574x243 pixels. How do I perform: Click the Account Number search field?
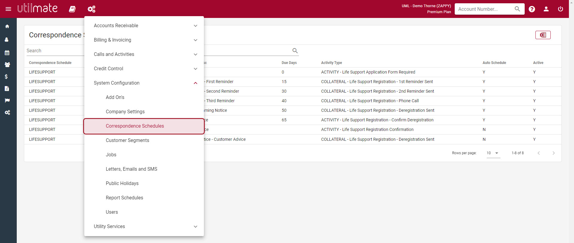coord(484,9)
